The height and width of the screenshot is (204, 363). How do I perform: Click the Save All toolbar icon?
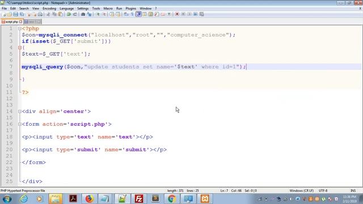coord(22,14)
